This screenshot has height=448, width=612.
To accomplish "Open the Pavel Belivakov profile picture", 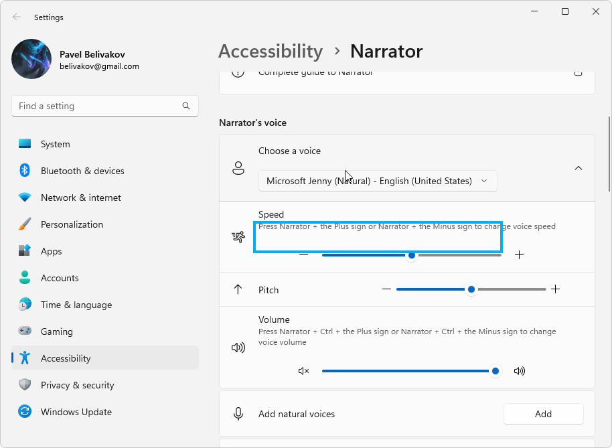I will coord(31,59).
